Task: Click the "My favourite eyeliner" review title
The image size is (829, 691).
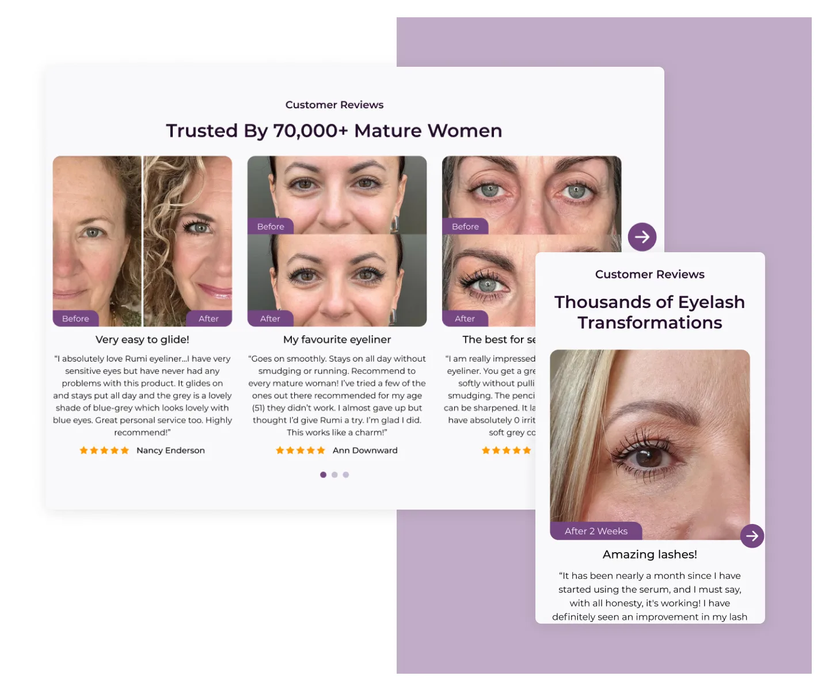Action: point(337,340)
